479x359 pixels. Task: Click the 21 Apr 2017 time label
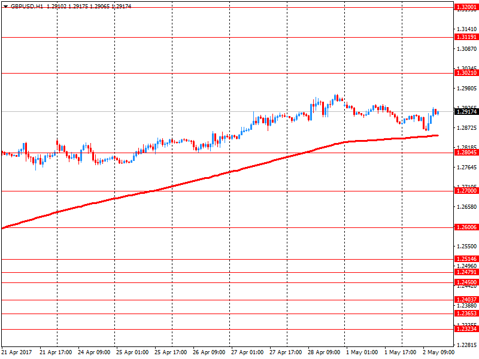click(x=17, y=352)
